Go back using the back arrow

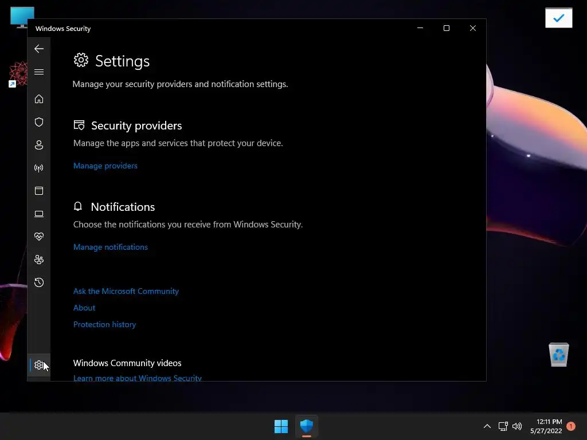pyautogui.click(x=39, y=49)
